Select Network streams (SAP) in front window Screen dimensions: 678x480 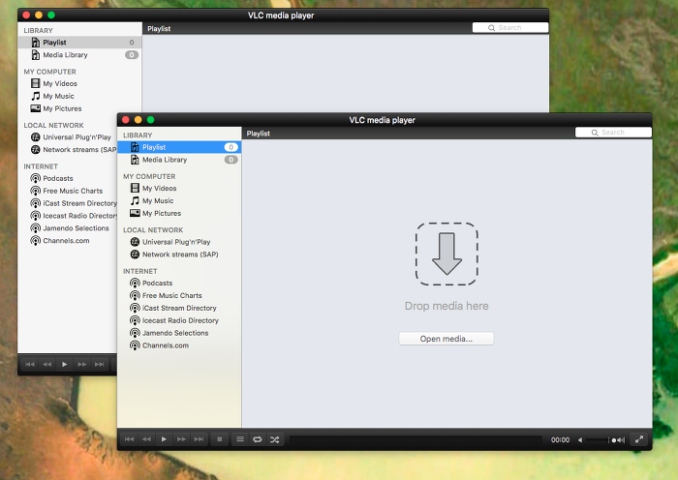(179, 255)
